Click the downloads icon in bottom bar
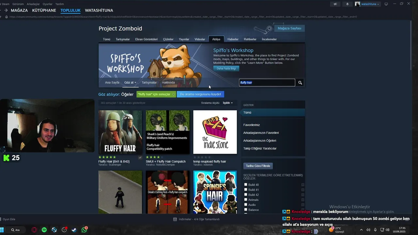 (175, 219)
